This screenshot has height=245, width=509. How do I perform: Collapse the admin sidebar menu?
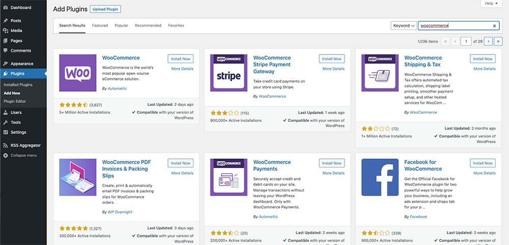[23, 155]
